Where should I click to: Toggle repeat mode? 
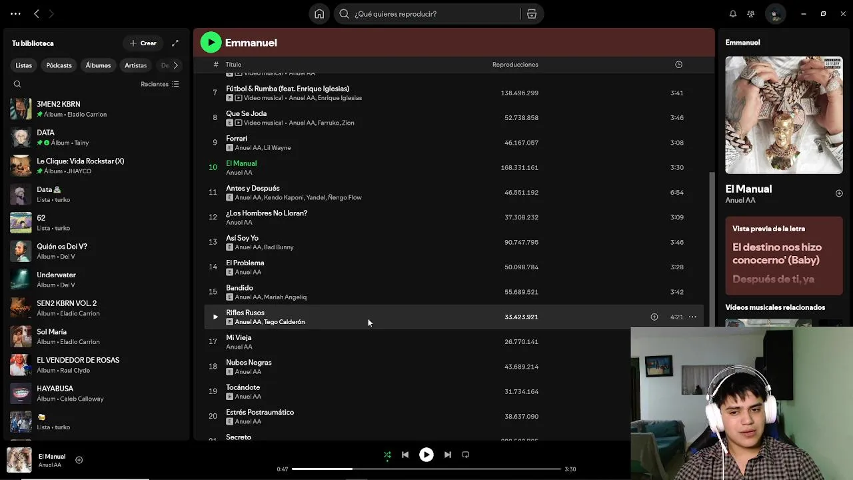(465, 455)
